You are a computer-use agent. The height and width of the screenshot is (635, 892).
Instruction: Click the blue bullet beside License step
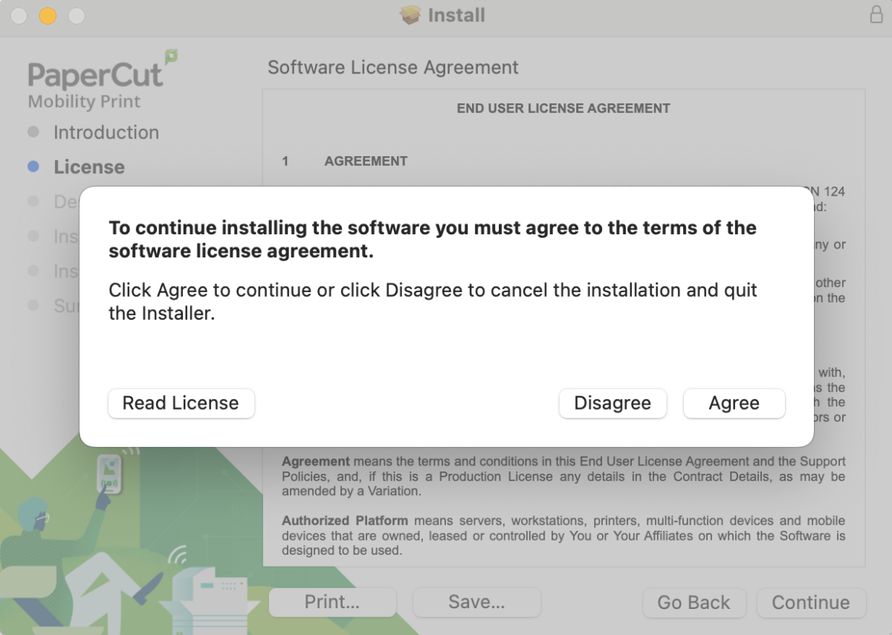tap(33, 167)
